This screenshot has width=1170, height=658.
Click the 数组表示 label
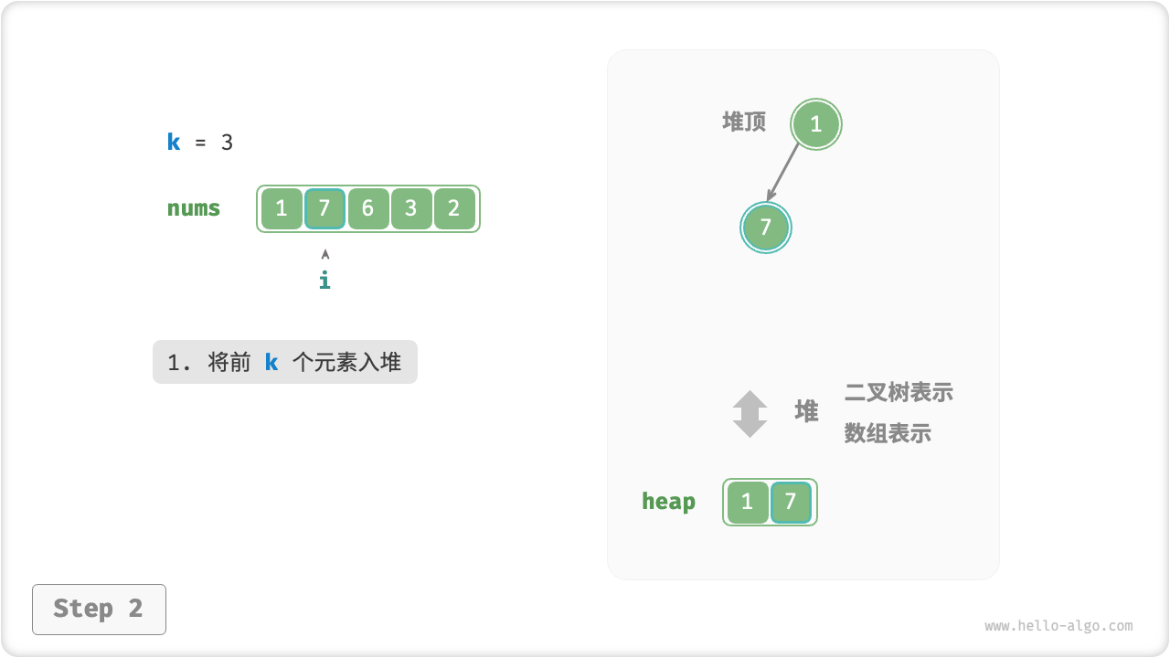[x=888, y=433]
